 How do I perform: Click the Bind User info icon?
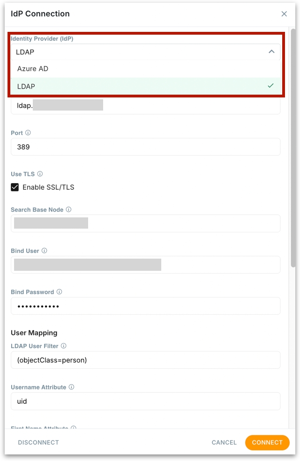click(x=44, y=251)
